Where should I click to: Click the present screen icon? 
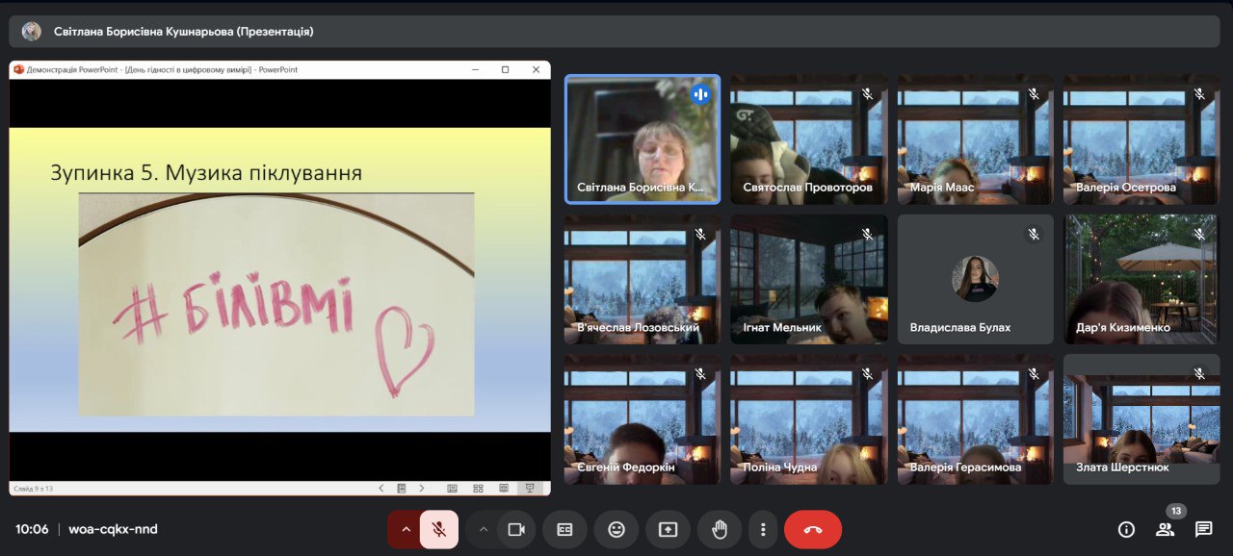click(x=668, y=529)
